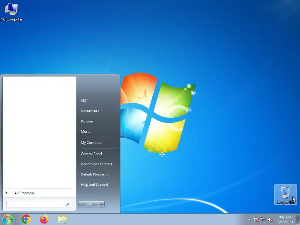Launch Google Chrome from the taskbar
Screen dimensions: 300x225
click(26, 219)
